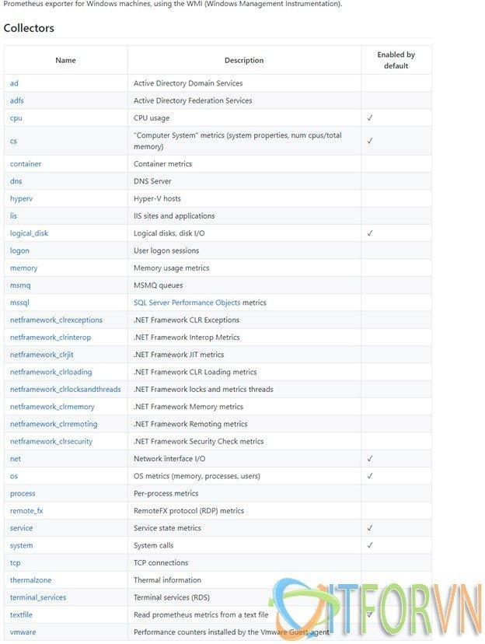Screen dimensions: 485x644
Task: Open the container collector link
Action: (26, 164)
